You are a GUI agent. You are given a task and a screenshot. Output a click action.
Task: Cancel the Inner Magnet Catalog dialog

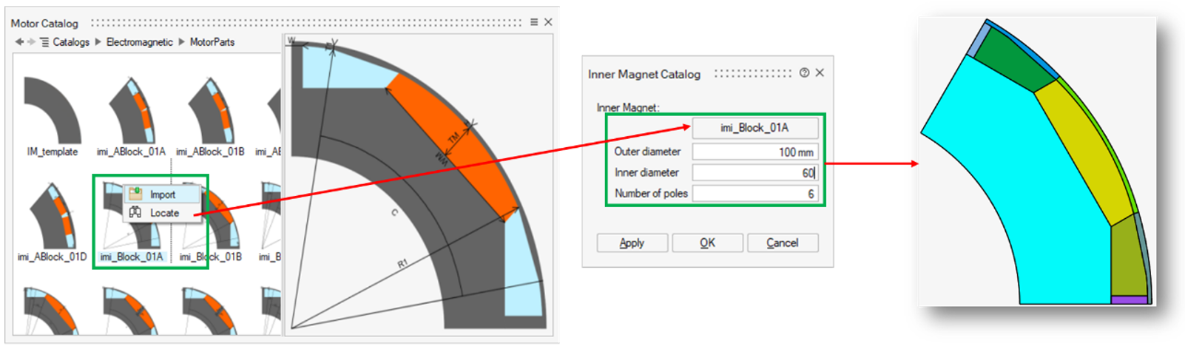tap(782, 243)
